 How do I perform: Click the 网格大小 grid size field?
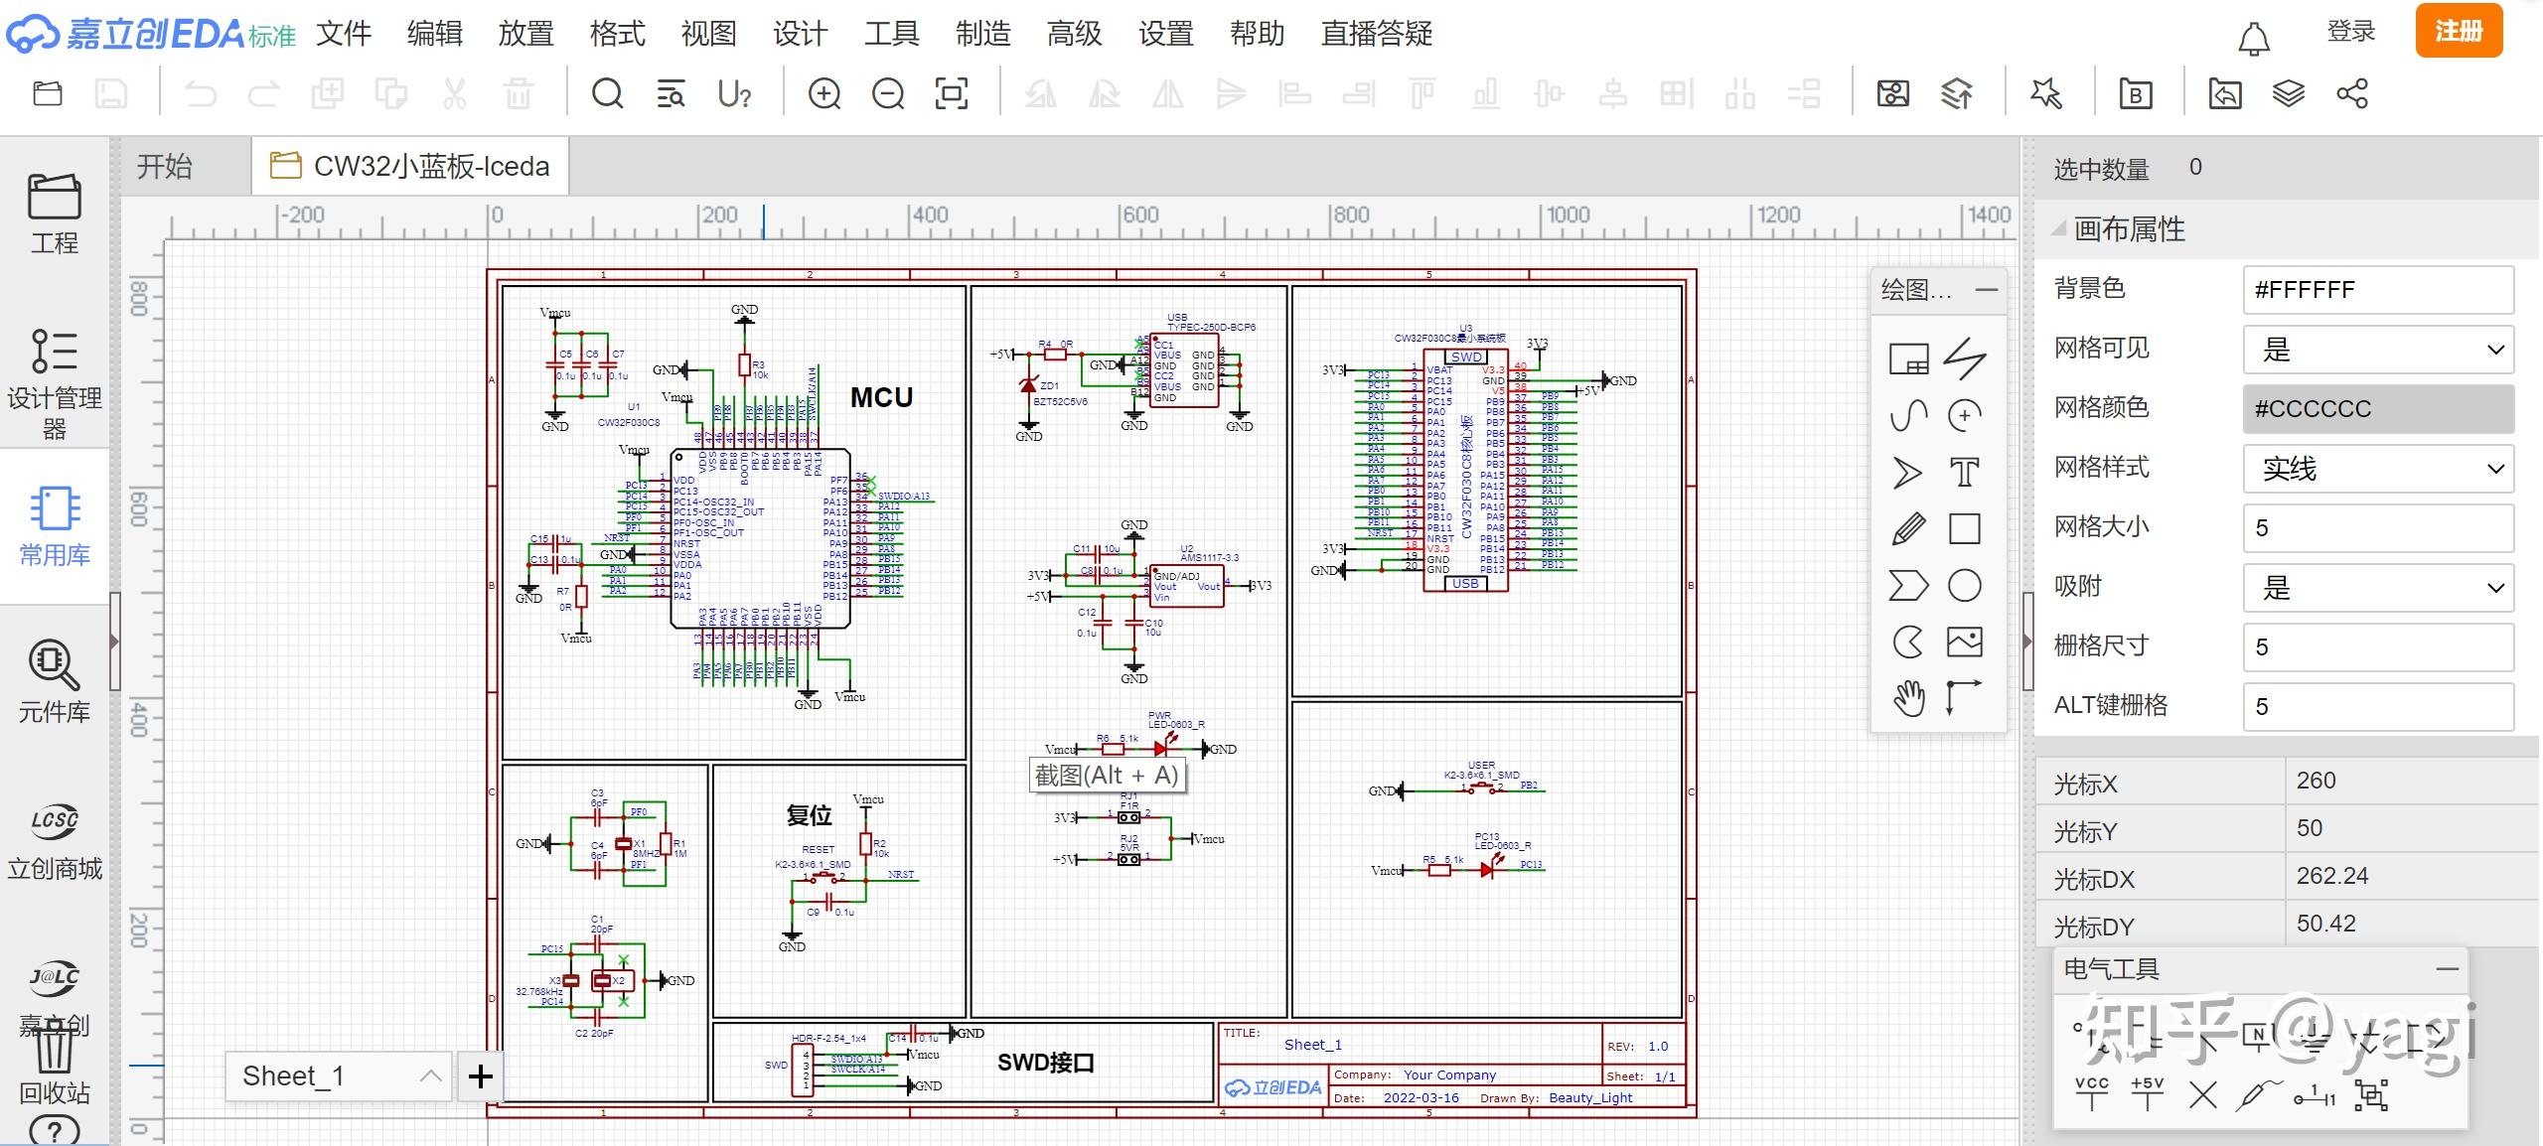point(2378,528)
